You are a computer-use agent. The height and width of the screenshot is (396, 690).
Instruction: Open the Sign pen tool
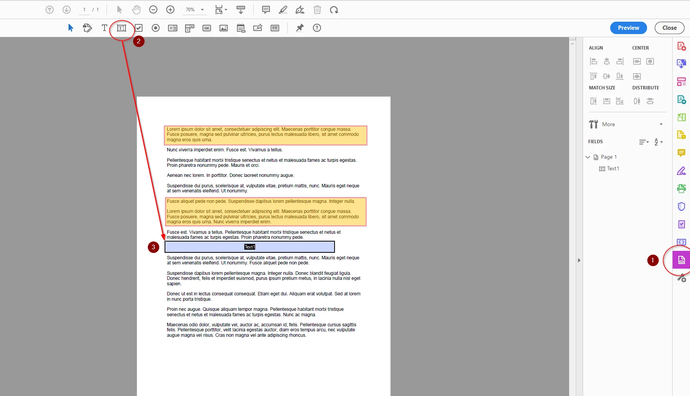[300, 10]
